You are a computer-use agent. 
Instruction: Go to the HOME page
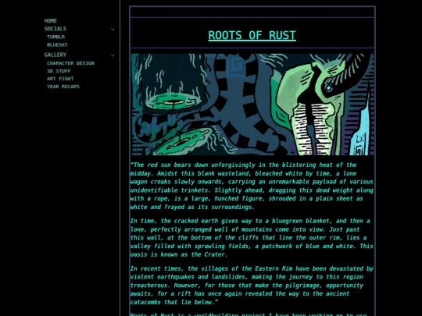51,21
